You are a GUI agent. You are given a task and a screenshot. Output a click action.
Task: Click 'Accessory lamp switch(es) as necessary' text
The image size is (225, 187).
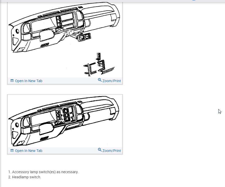[x=45, y=172]
